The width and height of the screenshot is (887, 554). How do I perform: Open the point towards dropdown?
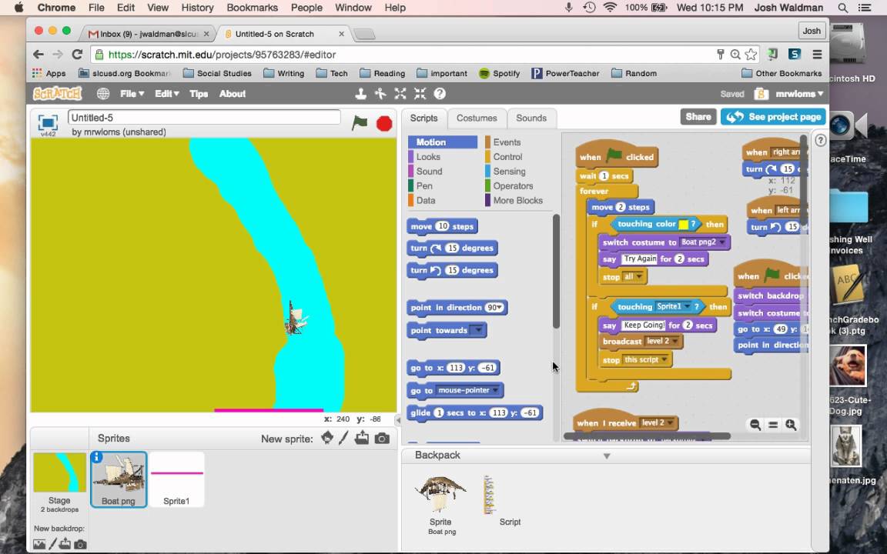point(477,330)
